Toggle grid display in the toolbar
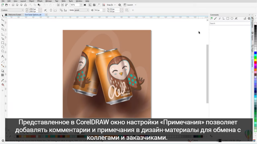Image resolution: width=257 pixels, height=144 pixels. pyautogui.click(x=94, y=5)
